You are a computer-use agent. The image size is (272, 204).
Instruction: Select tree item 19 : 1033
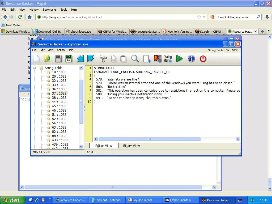(59, 72)
